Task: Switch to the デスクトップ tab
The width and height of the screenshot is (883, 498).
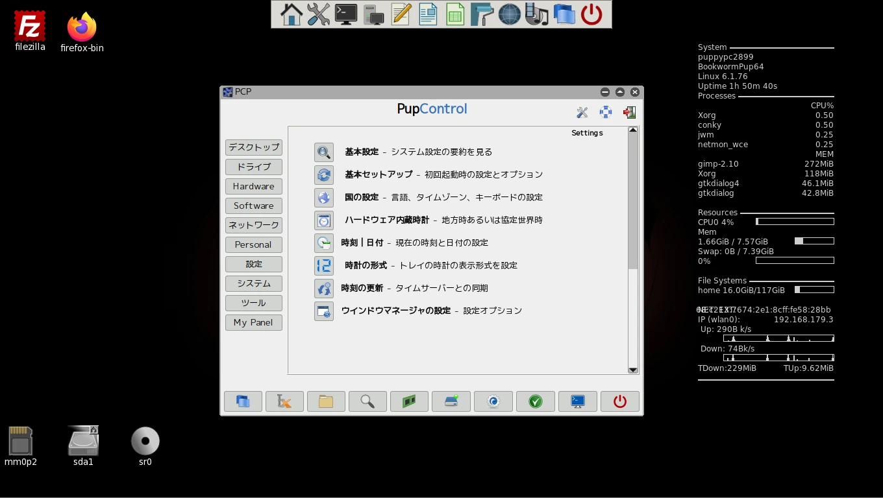Action: click(254, 147)
